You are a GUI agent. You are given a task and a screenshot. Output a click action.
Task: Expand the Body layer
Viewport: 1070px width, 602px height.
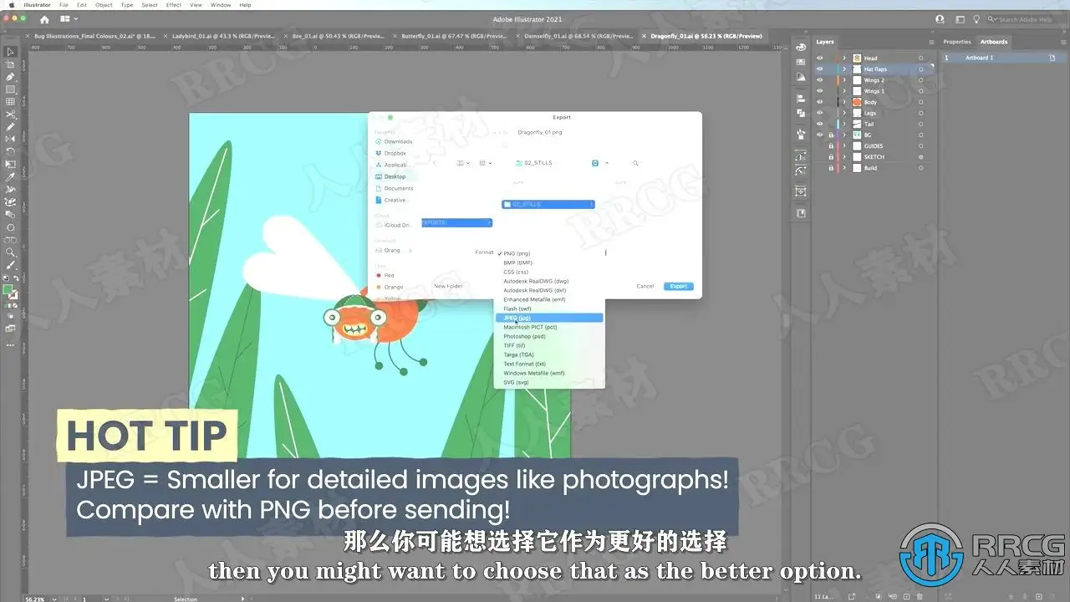coord(844,102)
